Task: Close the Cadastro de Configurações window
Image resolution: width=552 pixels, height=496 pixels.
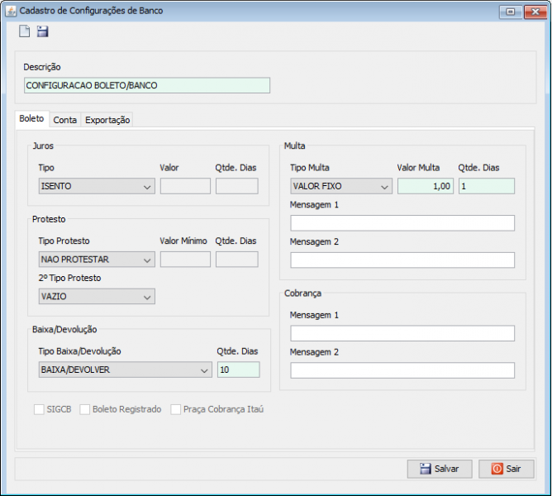Action: [535, 12]
